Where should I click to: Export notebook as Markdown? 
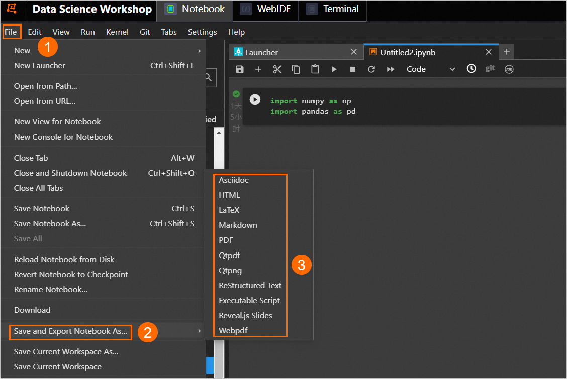pos(258,225)
